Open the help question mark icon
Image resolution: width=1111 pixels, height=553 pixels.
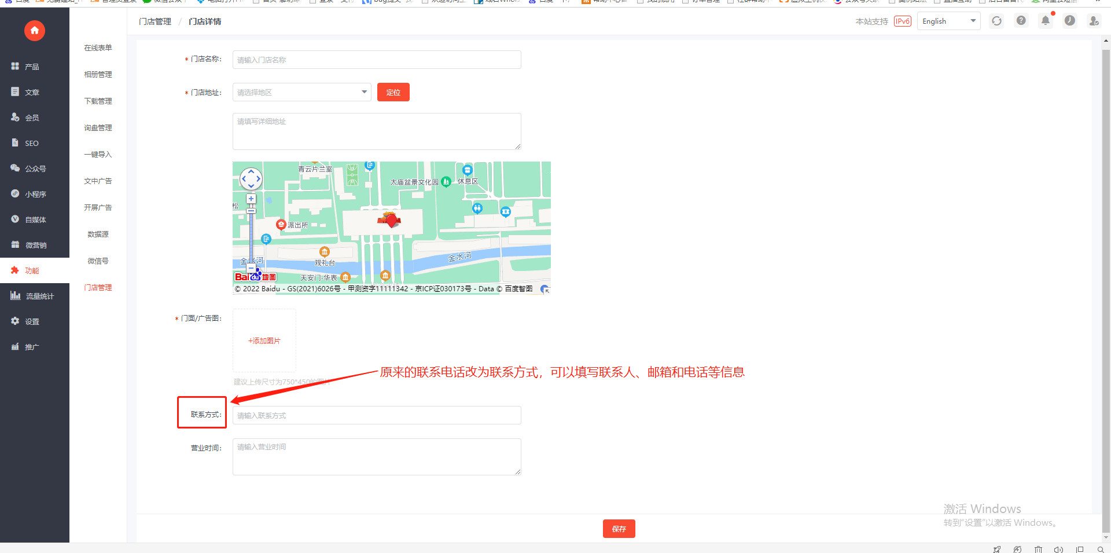point(1021,21)
